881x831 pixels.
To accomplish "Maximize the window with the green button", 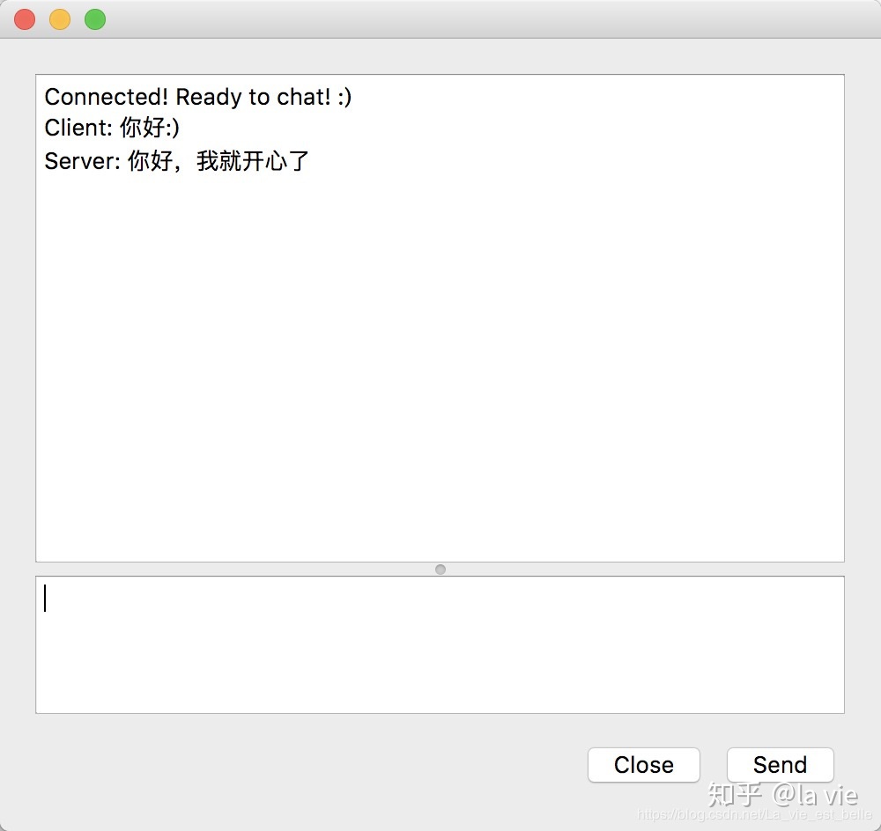I will pyautogui.click(x=95, y=19).
